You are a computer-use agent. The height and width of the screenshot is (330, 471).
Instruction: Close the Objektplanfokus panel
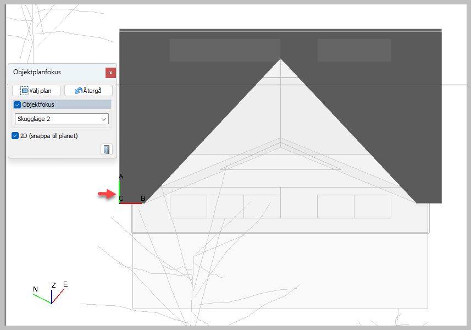(x=110, y=73)
